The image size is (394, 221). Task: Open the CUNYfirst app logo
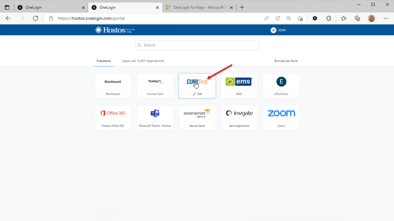197,82
